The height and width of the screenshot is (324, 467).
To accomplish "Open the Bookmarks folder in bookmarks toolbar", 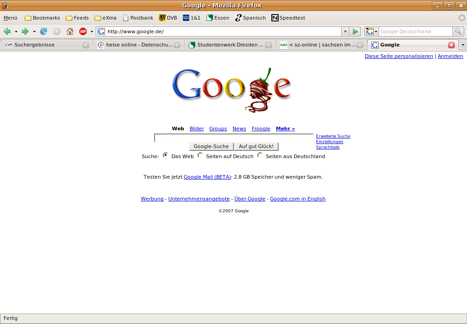I will click(x=42, y=18).
